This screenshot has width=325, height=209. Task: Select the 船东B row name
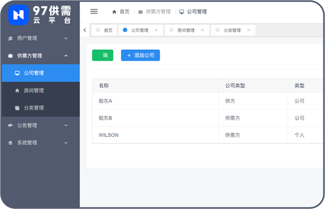pyautogui.click(x=105, y=118)
